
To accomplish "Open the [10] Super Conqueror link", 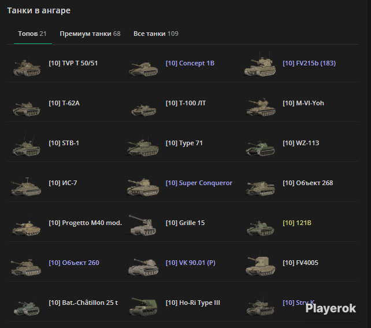I will tap(199, 183).
